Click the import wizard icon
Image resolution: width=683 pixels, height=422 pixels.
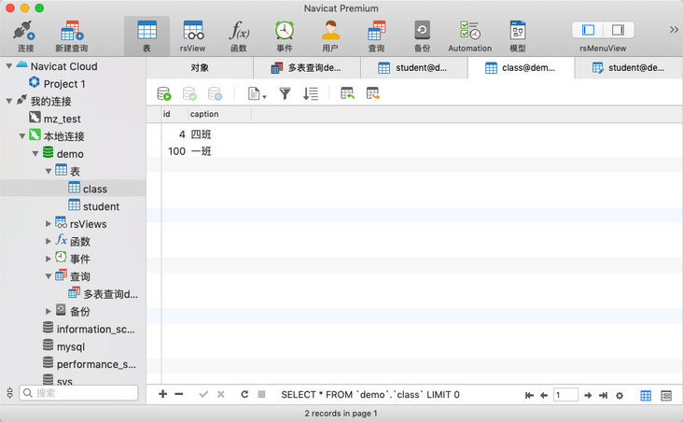(347, 93)
